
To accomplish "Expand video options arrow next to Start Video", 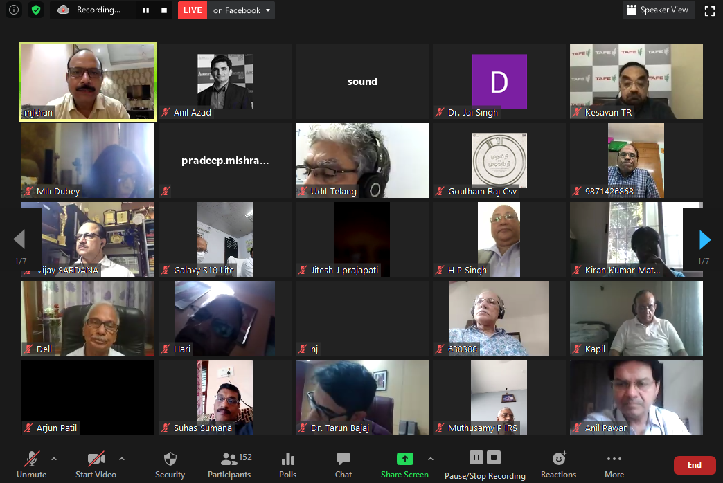I will 122,459.
